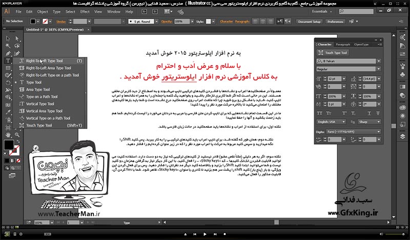The image size is (410, 240).
Task: Toggle Subscript in Character panel
Action: [x=353, y=113]
